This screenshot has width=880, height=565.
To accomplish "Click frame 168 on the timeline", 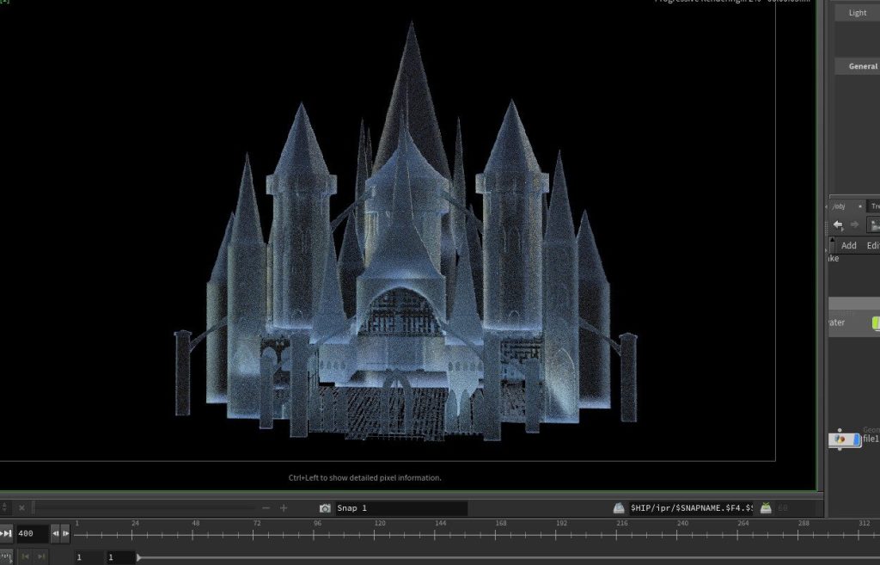I will point(501,524).
